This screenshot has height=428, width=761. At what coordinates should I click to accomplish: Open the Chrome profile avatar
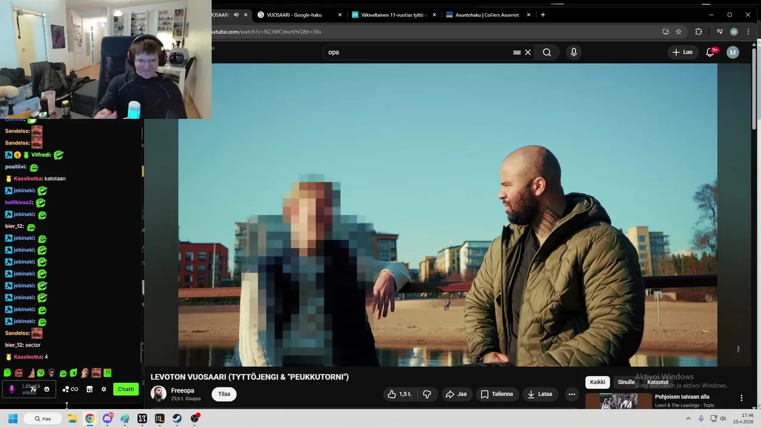click(x=734, y=32)
